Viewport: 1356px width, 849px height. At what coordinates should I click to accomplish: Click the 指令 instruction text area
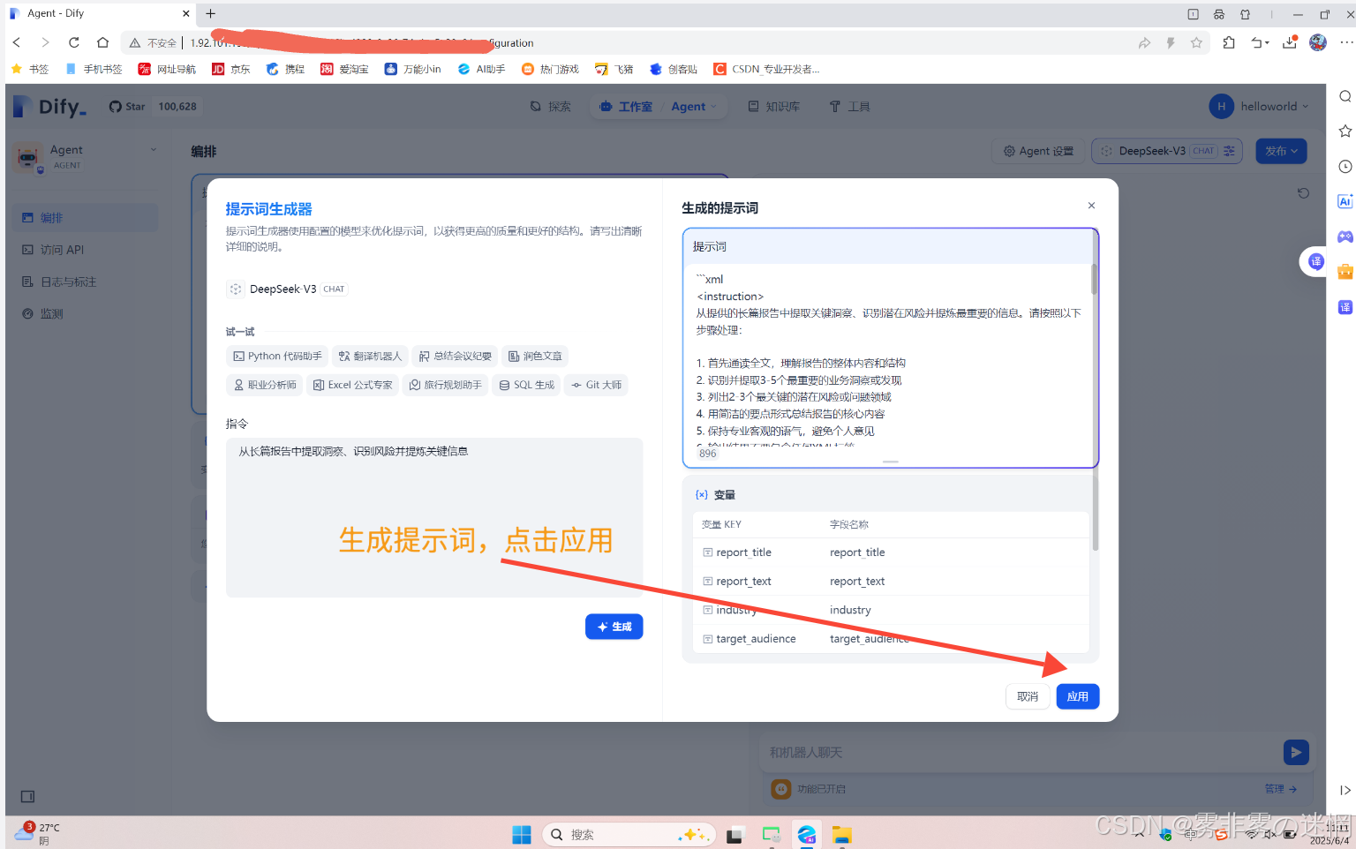coord(433,518)
